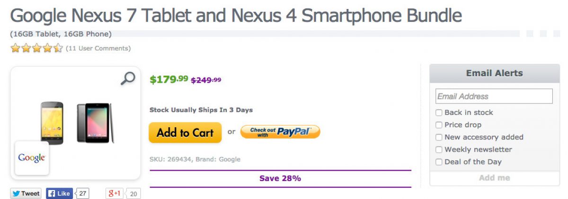Open the Nexus 7 tablet product image
This screenshot has height=199, width=568.
click(95, 123)
